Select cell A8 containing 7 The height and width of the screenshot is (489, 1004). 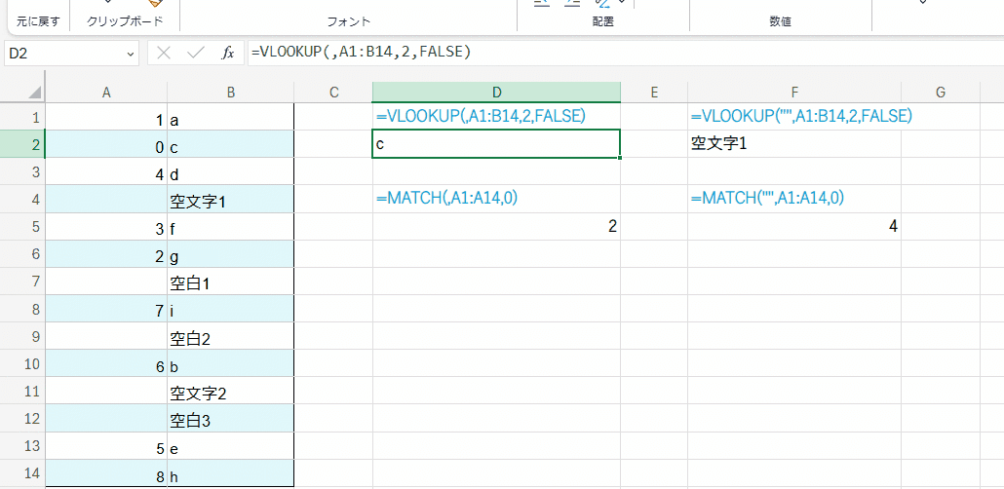pyautogui.click(x=106, y=309)
